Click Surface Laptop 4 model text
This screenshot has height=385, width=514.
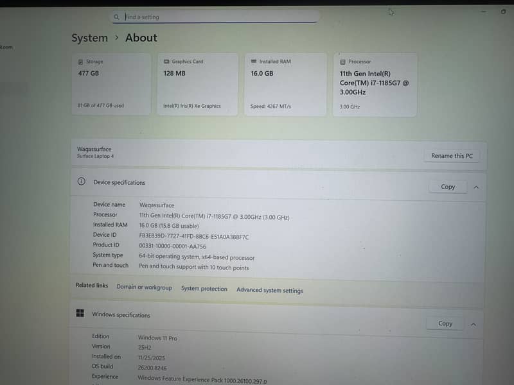[x=95, y=156]
